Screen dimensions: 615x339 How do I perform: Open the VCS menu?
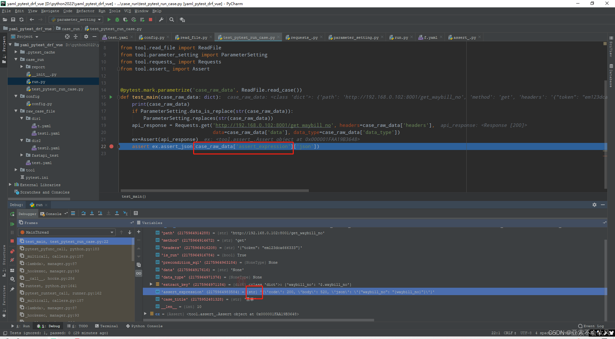(x=127, y=11)
